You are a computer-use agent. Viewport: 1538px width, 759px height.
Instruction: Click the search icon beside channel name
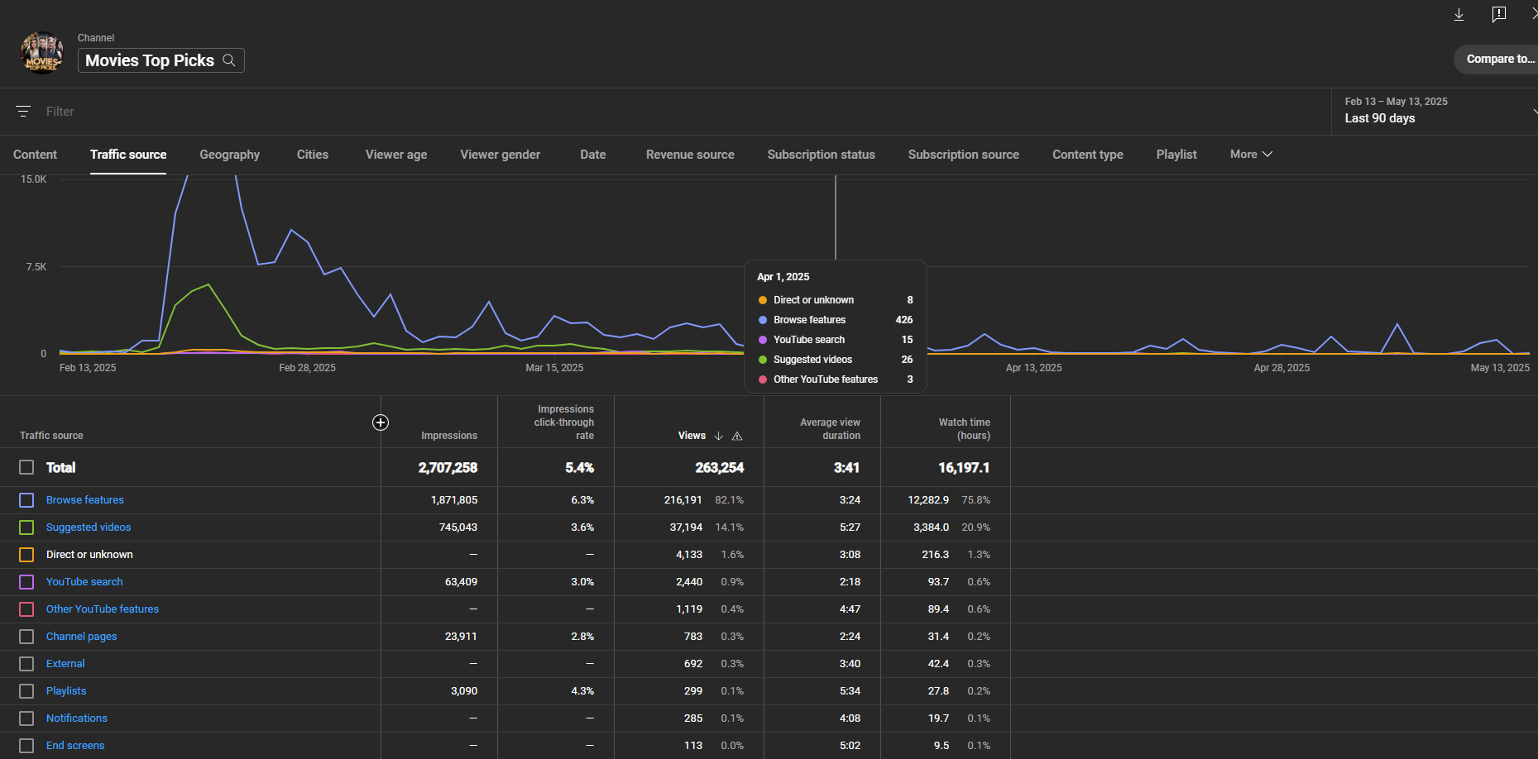(229, 60)
